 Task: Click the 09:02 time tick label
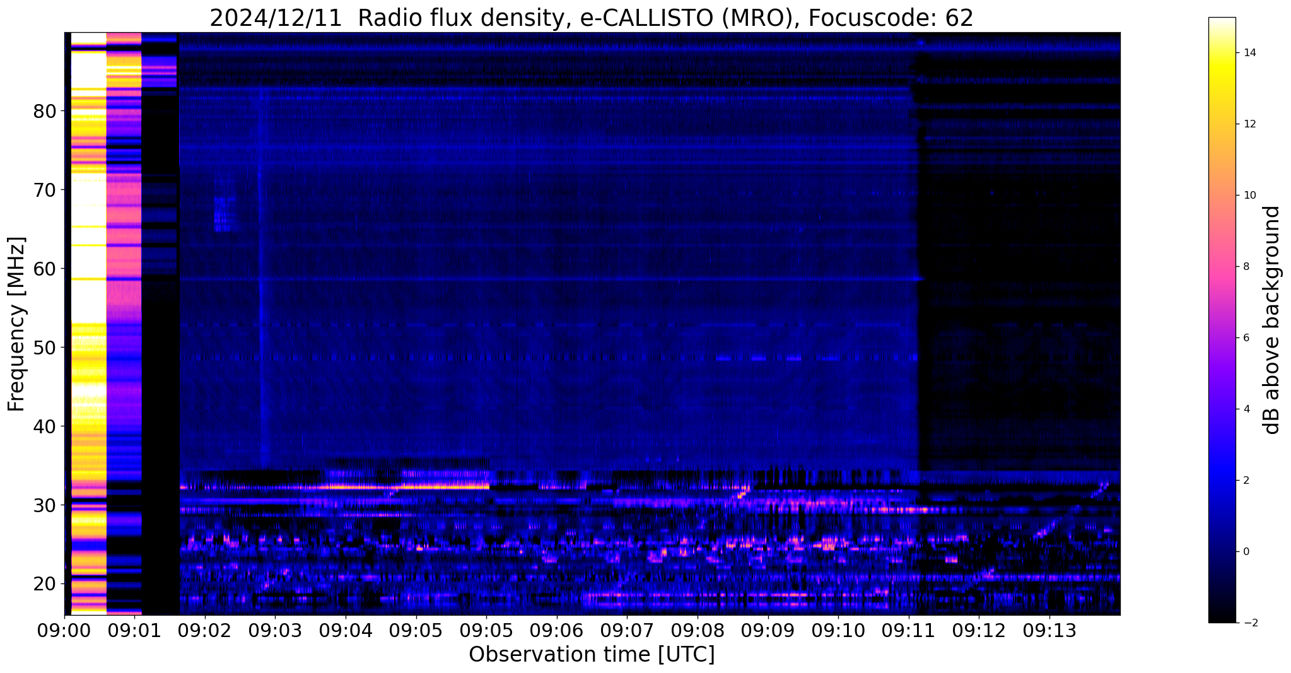[x=205, y=630]
